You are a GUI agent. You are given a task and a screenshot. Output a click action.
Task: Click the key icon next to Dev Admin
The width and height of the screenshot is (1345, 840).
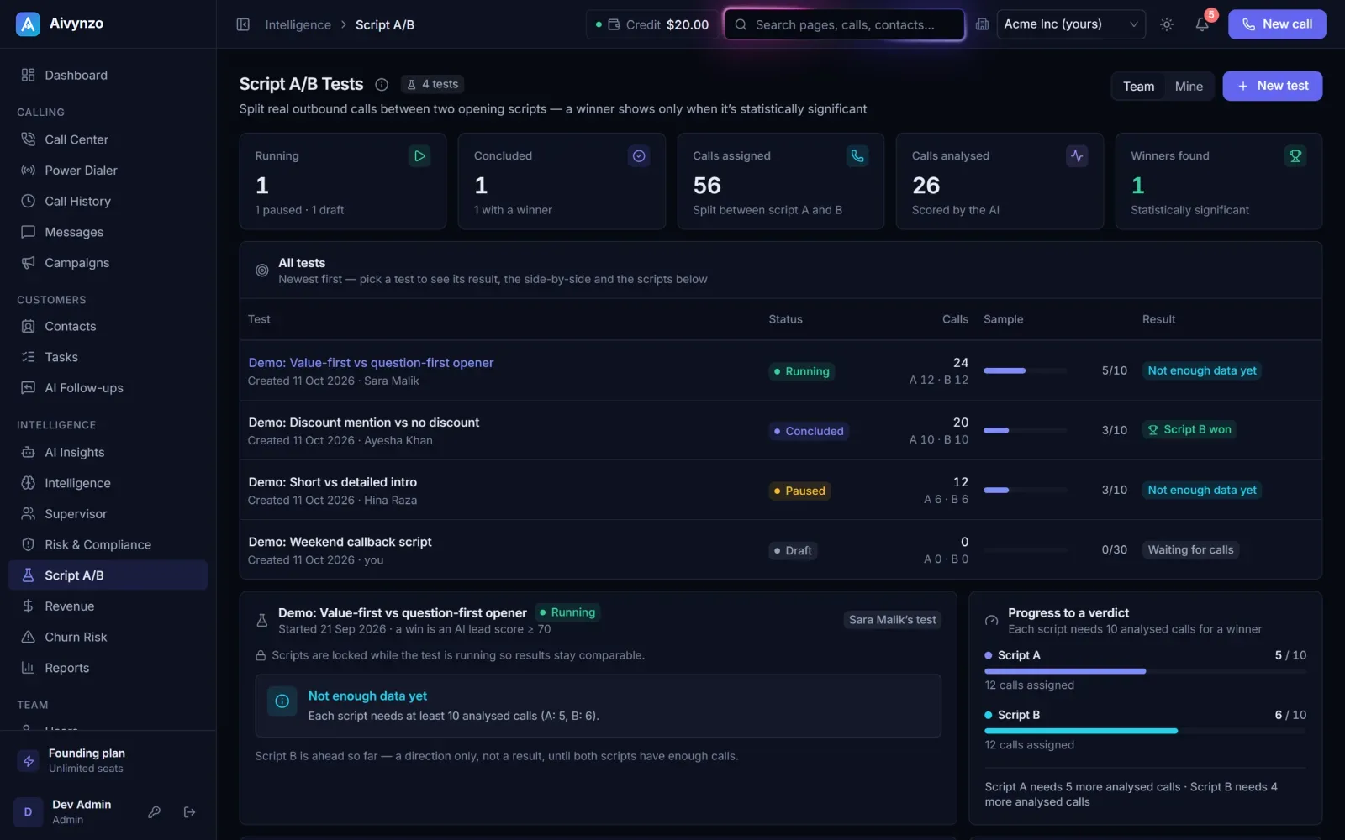154,811
